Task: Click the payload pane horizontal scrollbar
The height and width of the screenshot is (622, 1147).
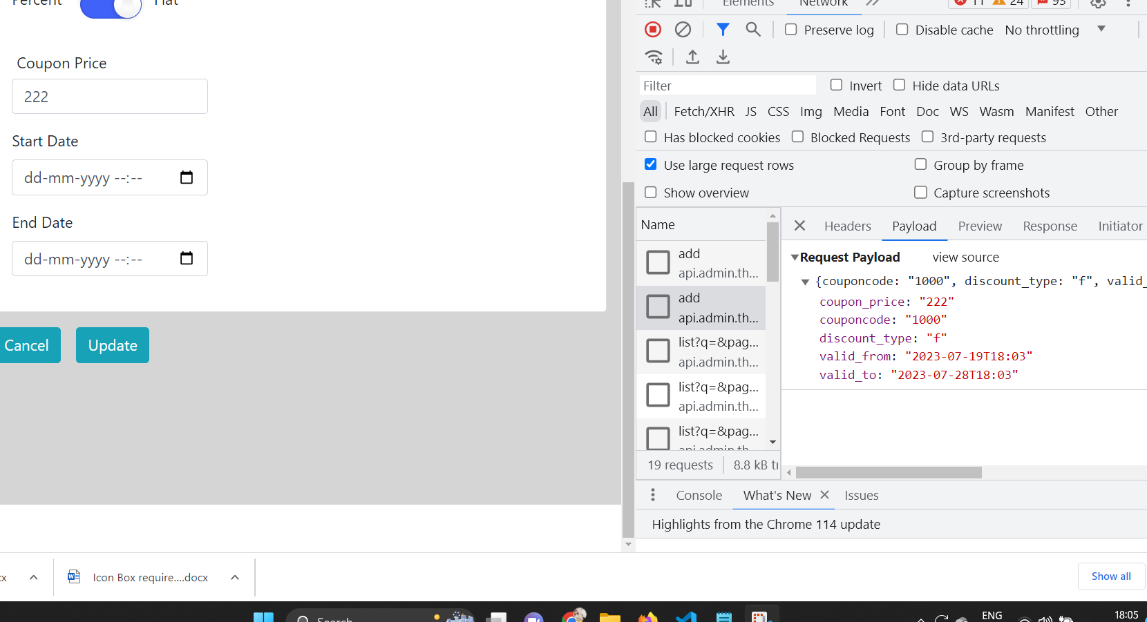Action: point(889,473)
